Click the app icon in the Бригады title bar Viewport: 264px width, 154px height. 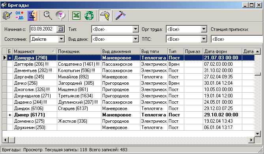(4, 5)
